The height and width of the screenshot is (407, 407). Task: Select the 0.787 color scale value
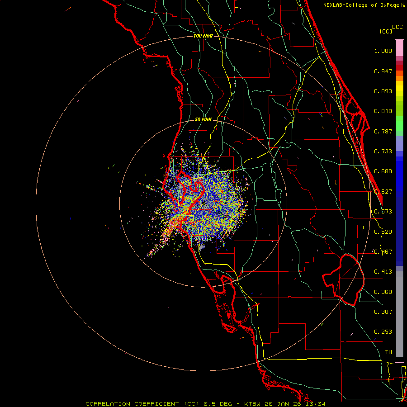pos(383,131)
